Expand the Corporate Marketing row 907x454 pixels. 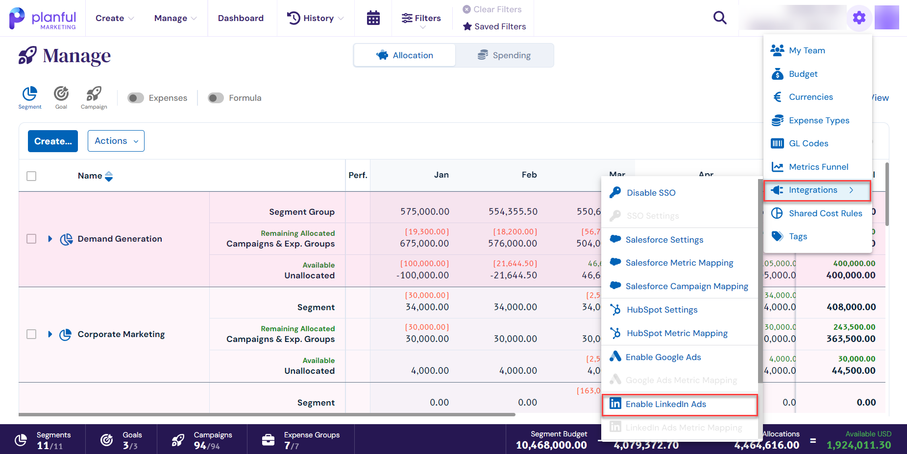(50, 334)
